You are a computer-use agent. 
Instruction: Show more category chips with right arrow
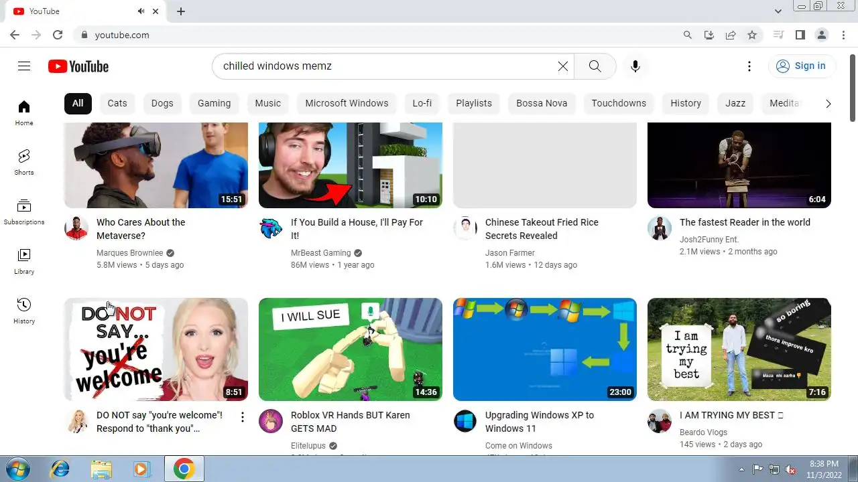[x=828, y=103]
